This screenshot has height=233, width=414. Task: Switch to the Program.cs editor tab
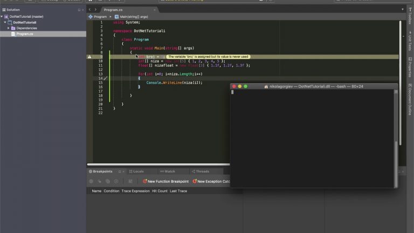(113, 10)
